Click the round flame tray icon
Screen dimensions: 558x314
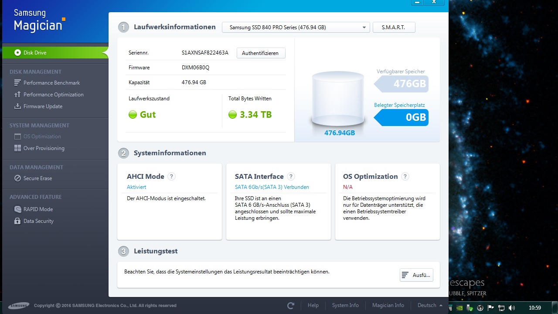480,308
